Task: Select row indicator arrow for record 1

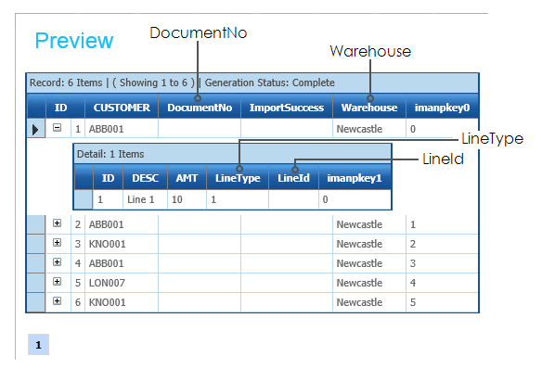Action: click(x=35, y=129)
